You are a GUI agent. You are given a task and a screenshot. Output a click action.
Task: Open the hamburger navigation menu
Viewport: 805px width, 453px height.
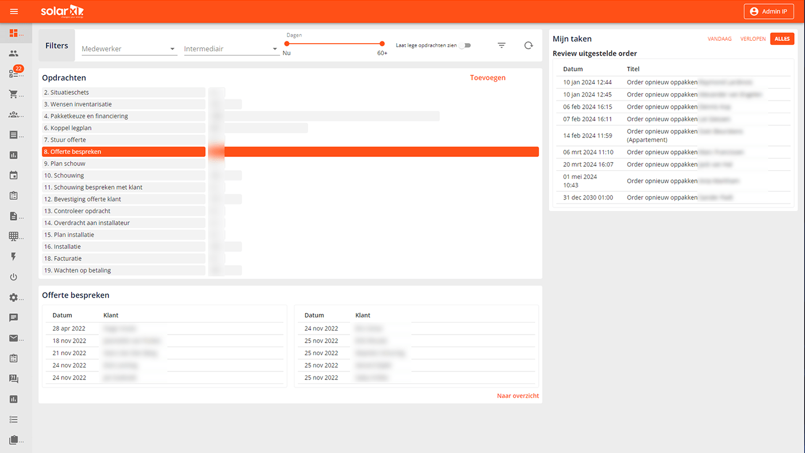[x=14, y=11]
